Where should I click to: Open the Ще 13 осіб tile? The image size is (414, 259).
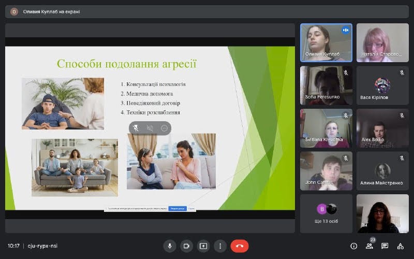click(326, 214)
